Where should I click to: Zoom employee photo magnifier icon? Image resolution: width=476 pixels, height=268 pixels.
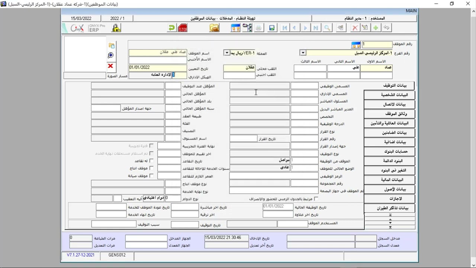(110, 55)
